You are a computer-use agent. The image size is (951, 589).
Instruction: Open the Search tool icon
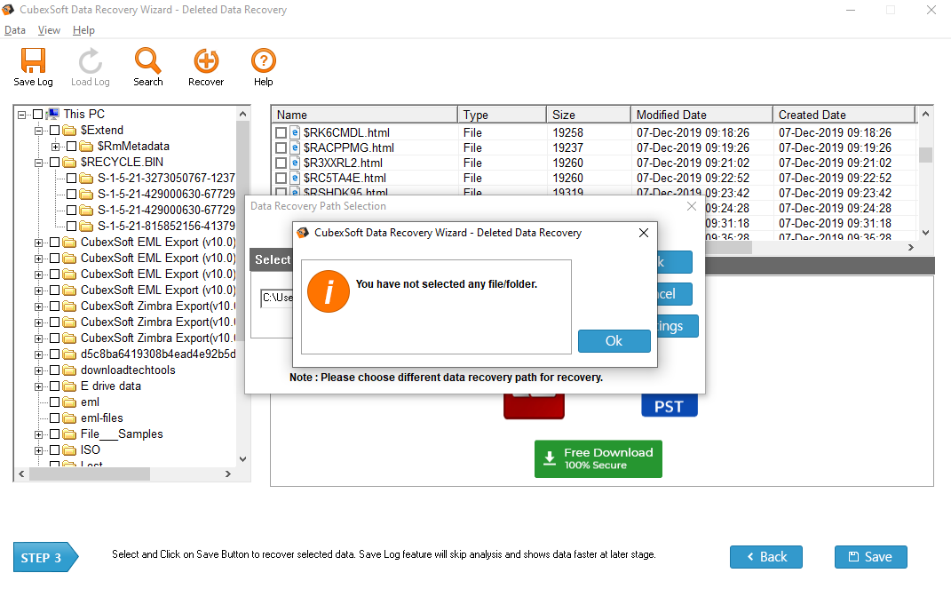(147, 60)
